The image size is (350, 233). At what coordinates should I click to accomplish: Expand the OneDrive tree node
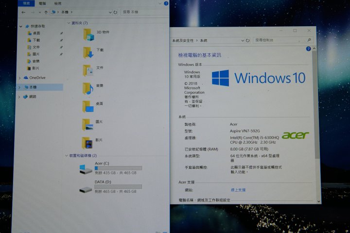pos(19,78)
